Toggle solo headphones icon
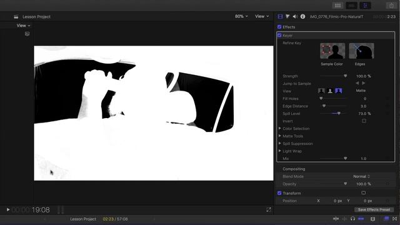Image resolution: width=400 pixels, height=225 pixels. pos(352,219)
